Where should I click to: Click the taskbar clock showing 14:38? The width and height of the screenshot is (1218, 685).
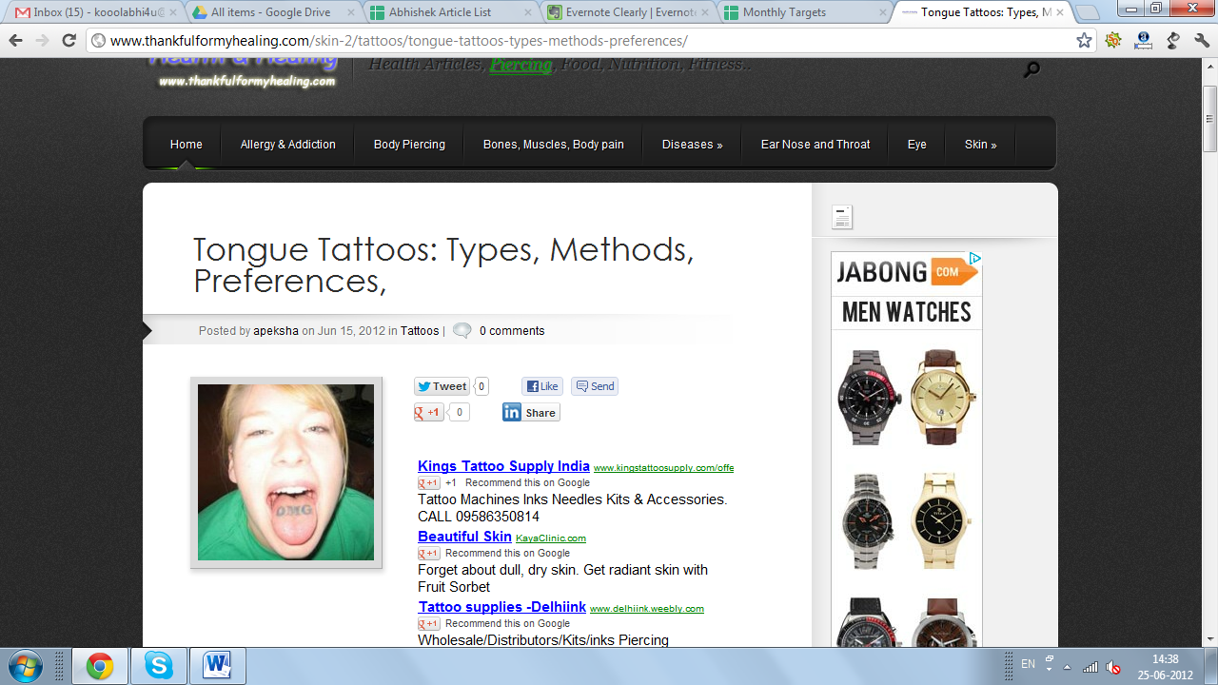[x=1165, y=666]
